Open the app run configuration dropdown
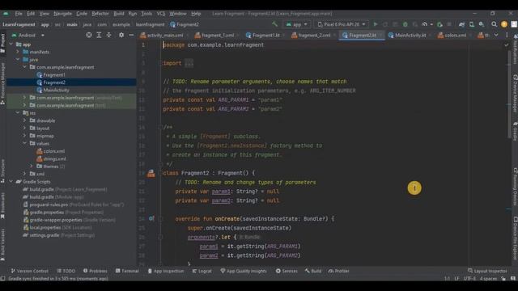The height and width of the screenshot is (291, 518). click(297, 24)
